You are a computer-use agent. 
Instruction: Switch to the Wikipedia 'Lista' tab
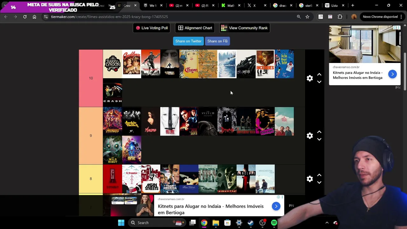click(335, 5)
